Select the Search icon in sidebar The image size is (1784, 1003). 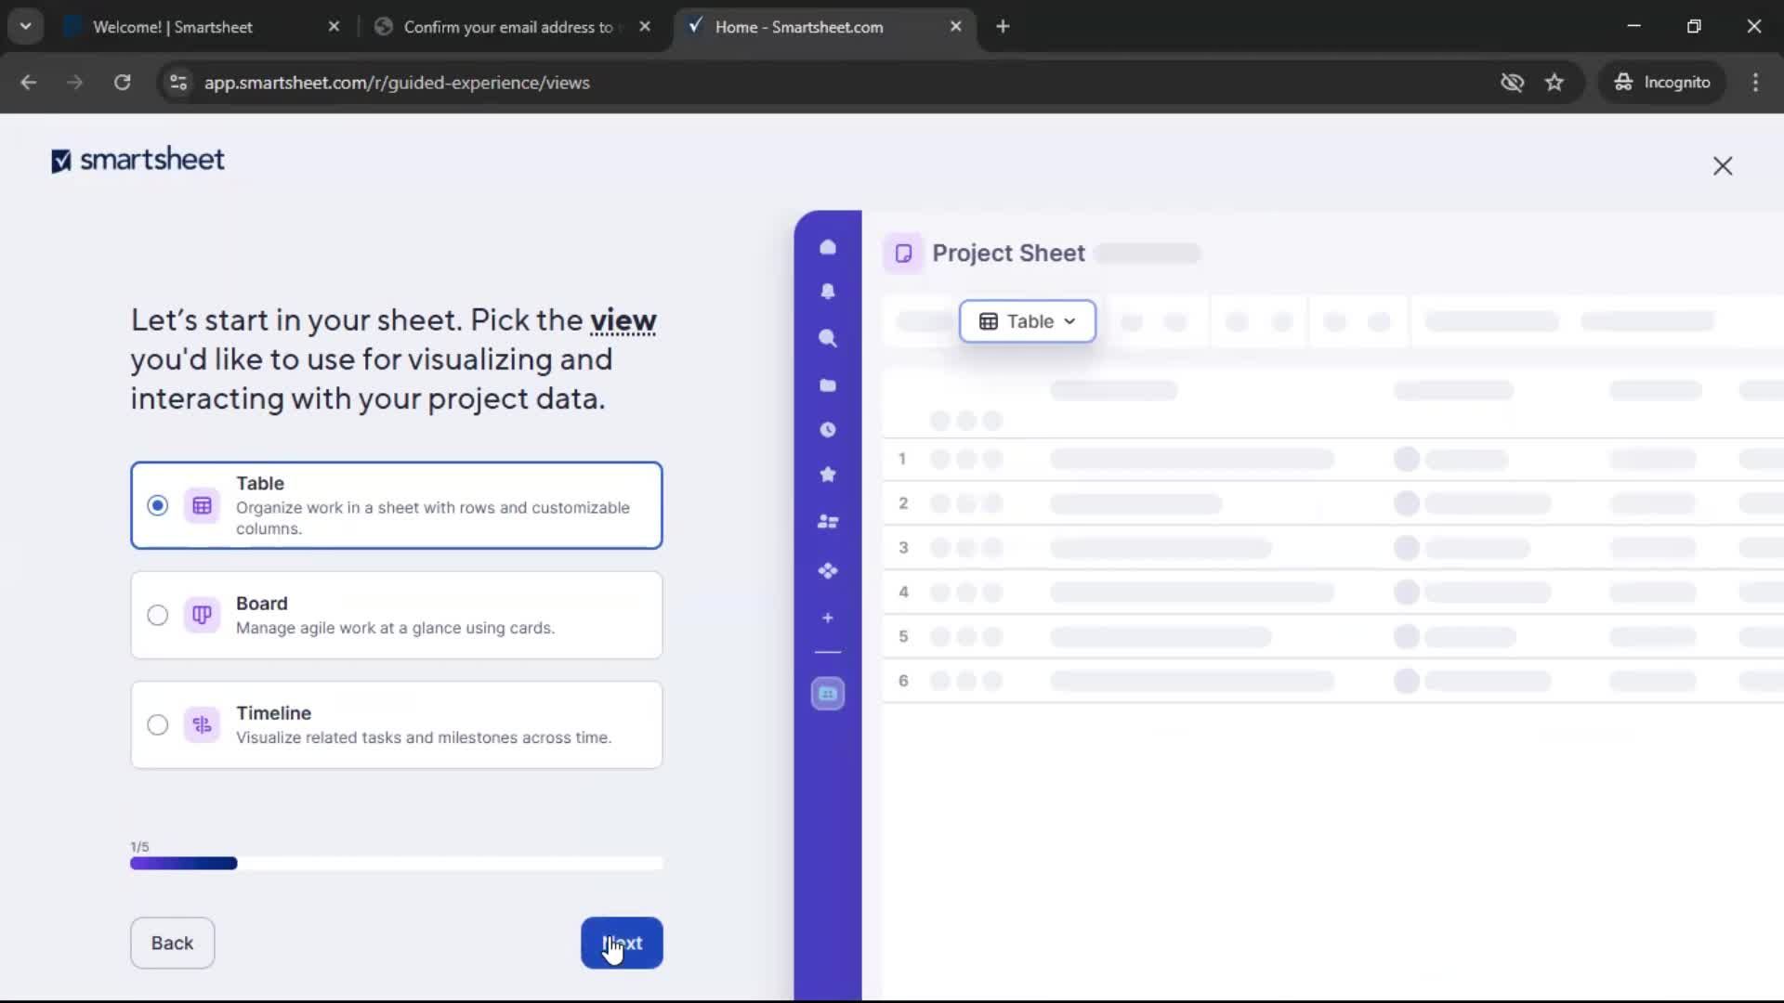(x=828, y=339)
